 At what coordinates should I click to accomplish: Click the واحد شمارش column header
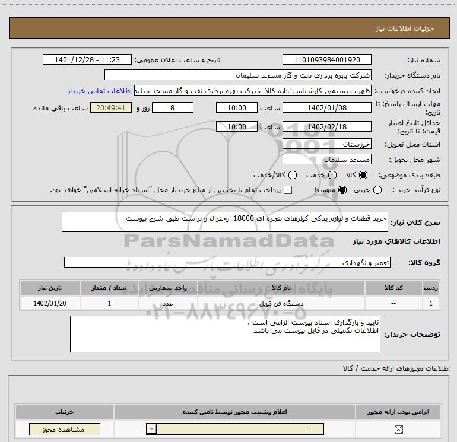pos(168,288)
